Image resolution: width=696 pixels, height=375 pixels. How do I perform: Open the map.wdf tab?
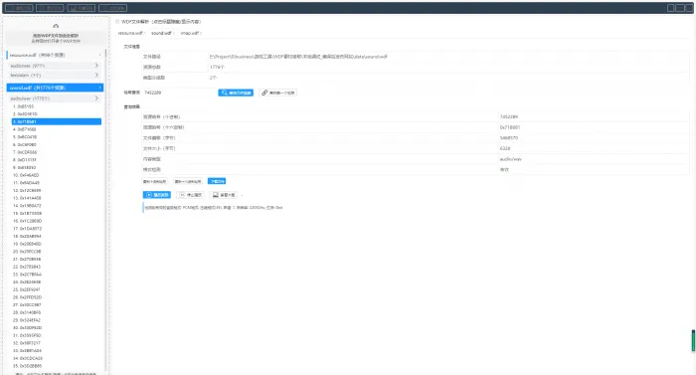(x=189, y=33)
